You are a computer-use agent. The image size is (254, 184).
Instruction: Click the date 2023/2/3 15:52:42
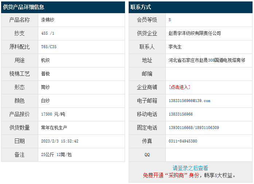point(60,141)
